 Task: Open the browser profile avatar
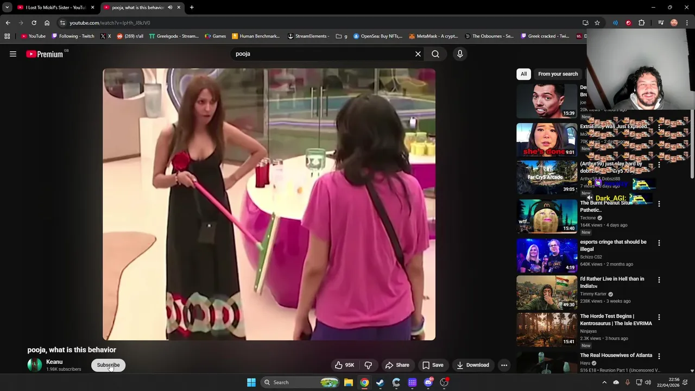click(674, 23)
